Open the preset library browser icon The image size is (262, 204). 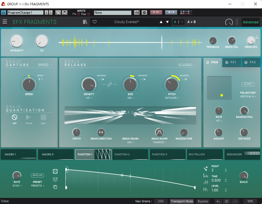(85, 22)
